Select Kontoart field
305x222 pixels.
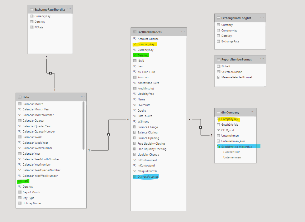[143, 77]
